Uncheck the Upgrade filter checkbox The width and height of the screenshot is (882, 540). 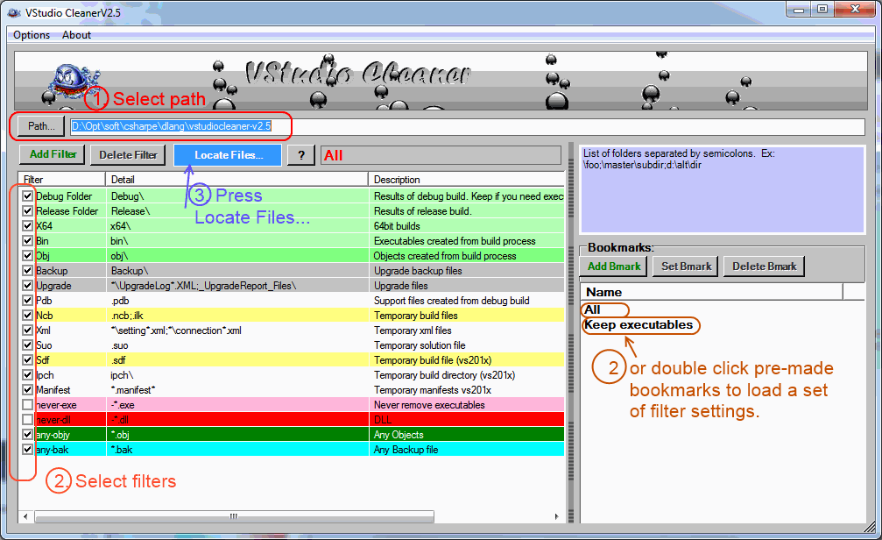[27, 286]
